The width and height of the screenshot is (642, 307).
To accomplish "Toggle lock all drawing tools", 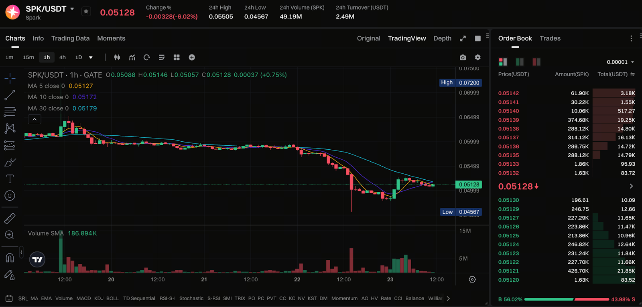I will (x=10, y=275).
